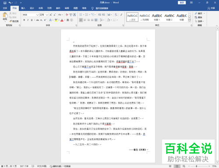
Task: Switch to the Design tab
Action: (32, 8)
